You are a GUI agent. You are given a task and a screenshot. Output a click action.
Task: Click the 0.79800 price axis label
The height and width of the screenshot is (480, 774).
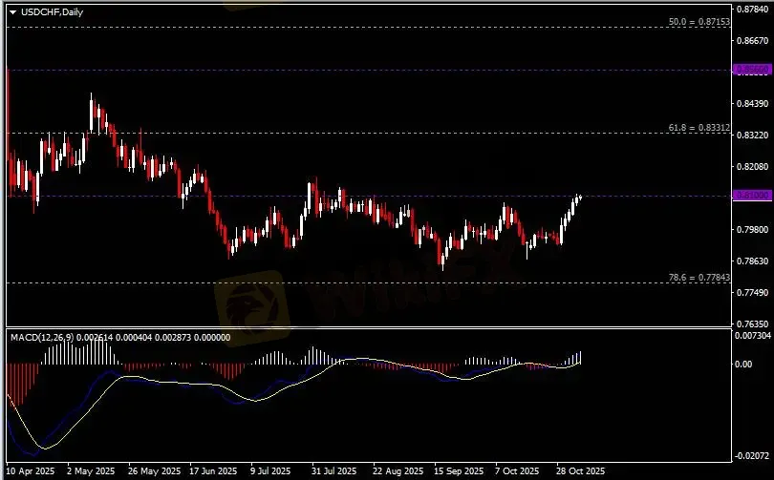click(753, 230)
